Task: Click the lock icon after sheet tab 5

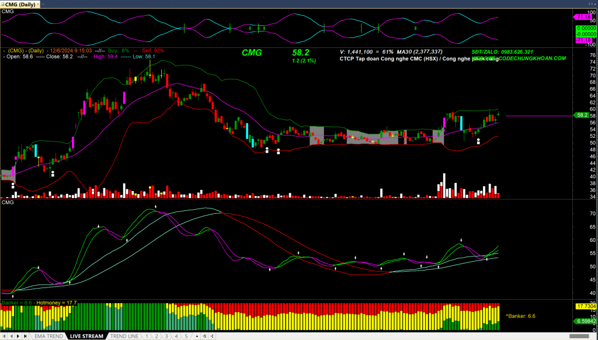Action: point(198,336)
